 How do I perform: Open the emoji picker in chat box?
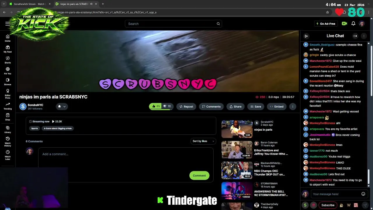click(x=363, y=194)
